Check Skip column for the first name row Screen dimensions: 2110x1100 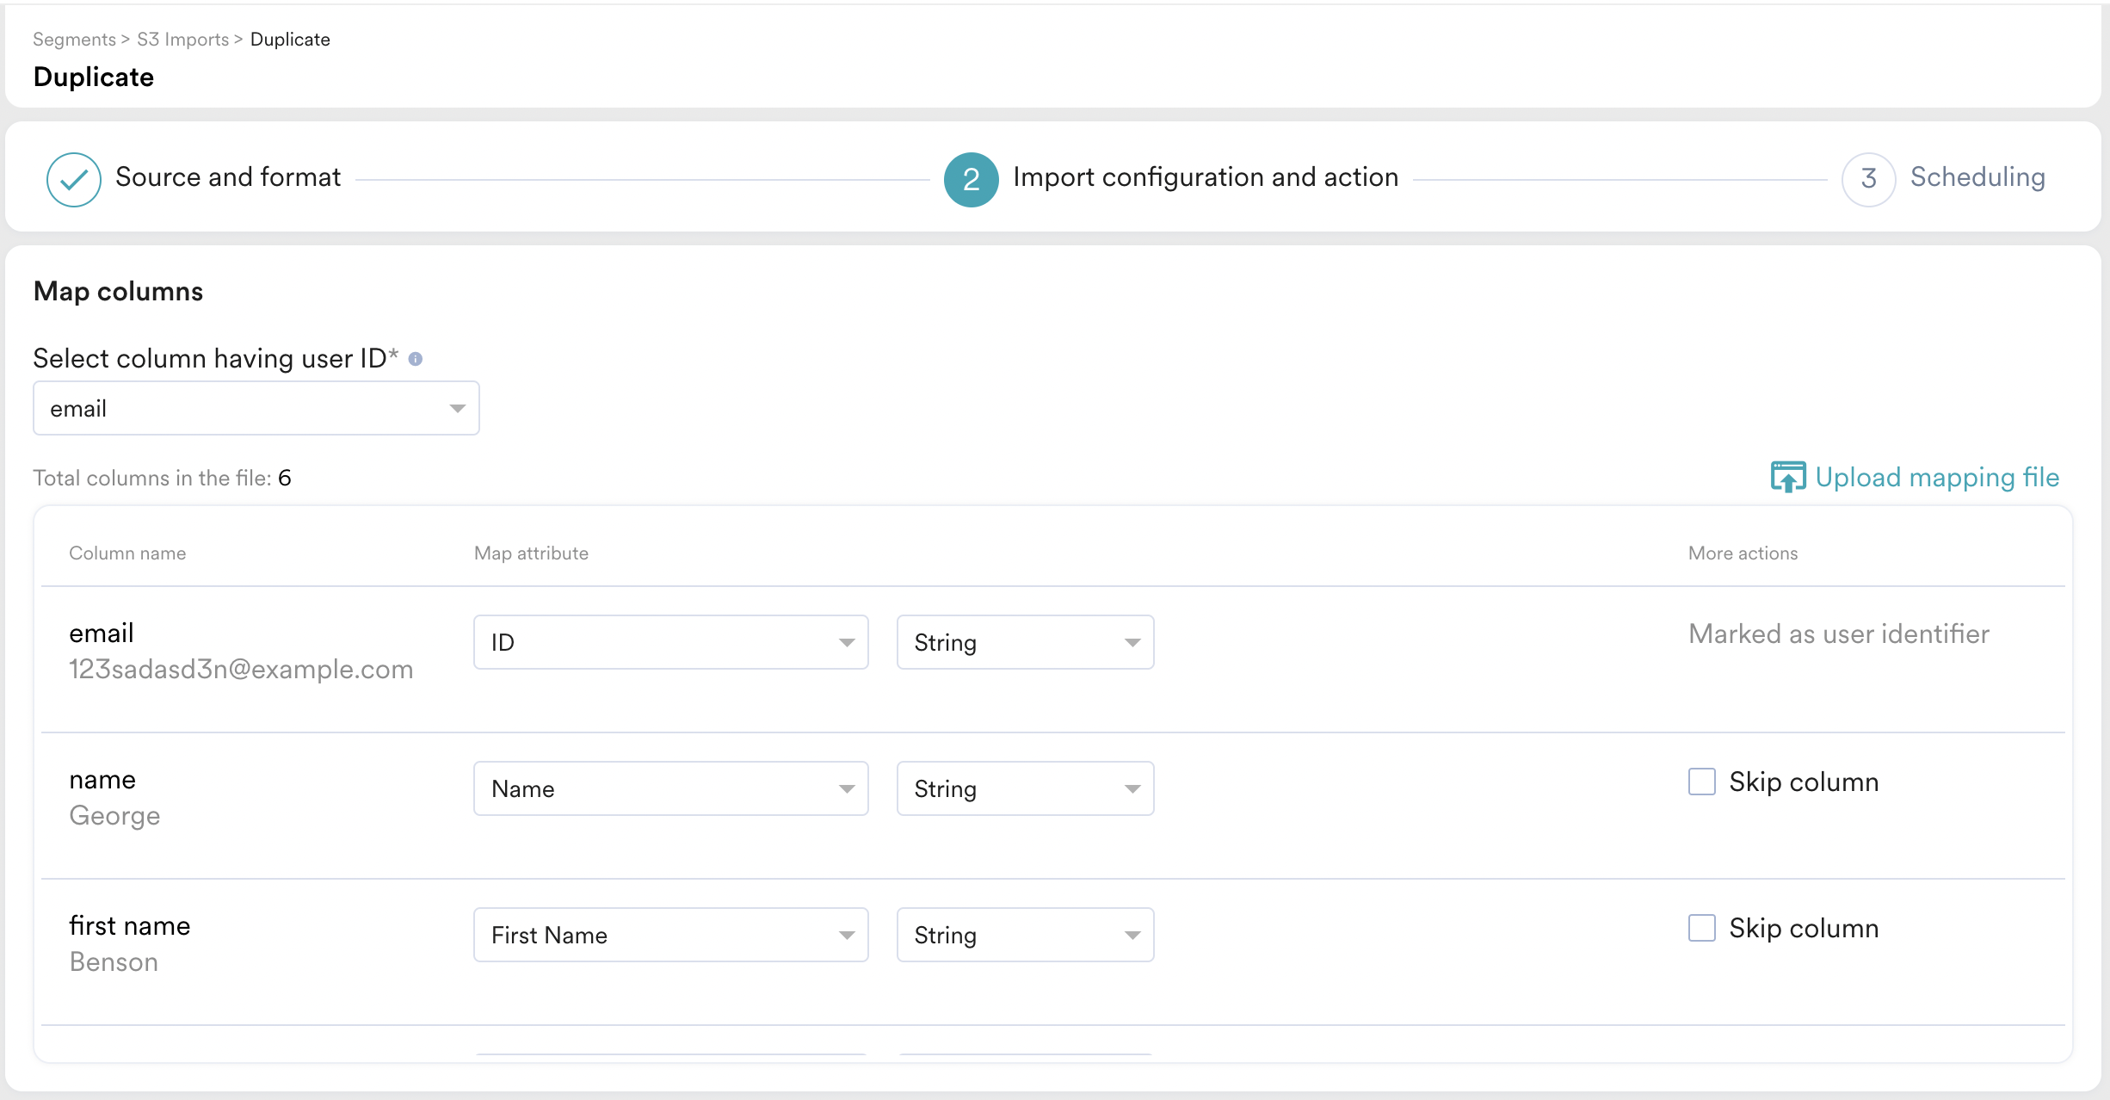tap(1701, 928)
